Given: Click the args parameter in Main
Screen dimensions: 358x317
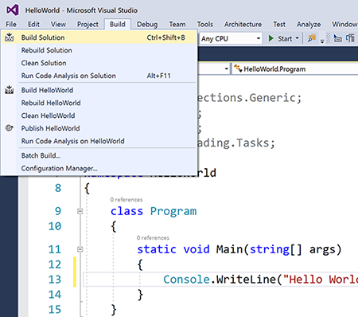Looking at the screenshot, I should 322,249.
